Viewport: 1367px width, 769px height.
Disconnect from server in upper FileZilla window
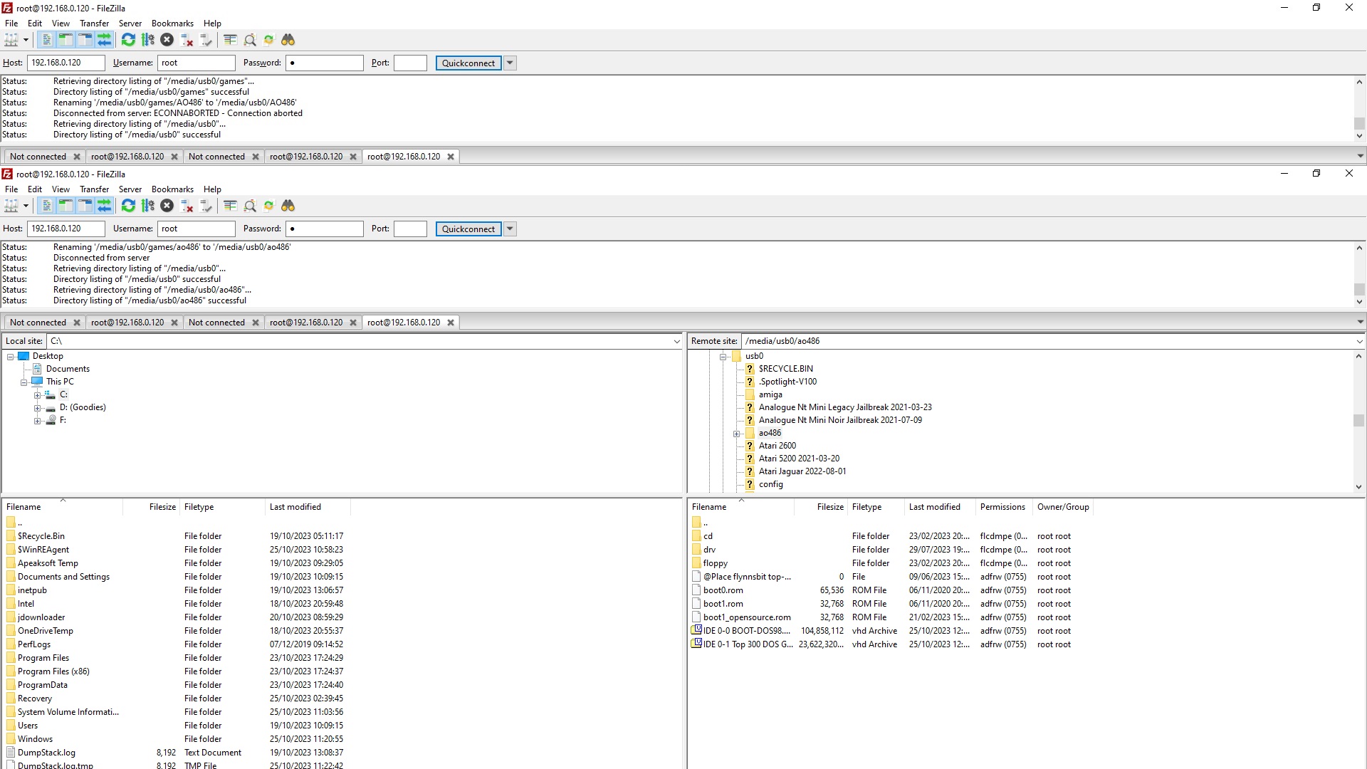point(187,40)
